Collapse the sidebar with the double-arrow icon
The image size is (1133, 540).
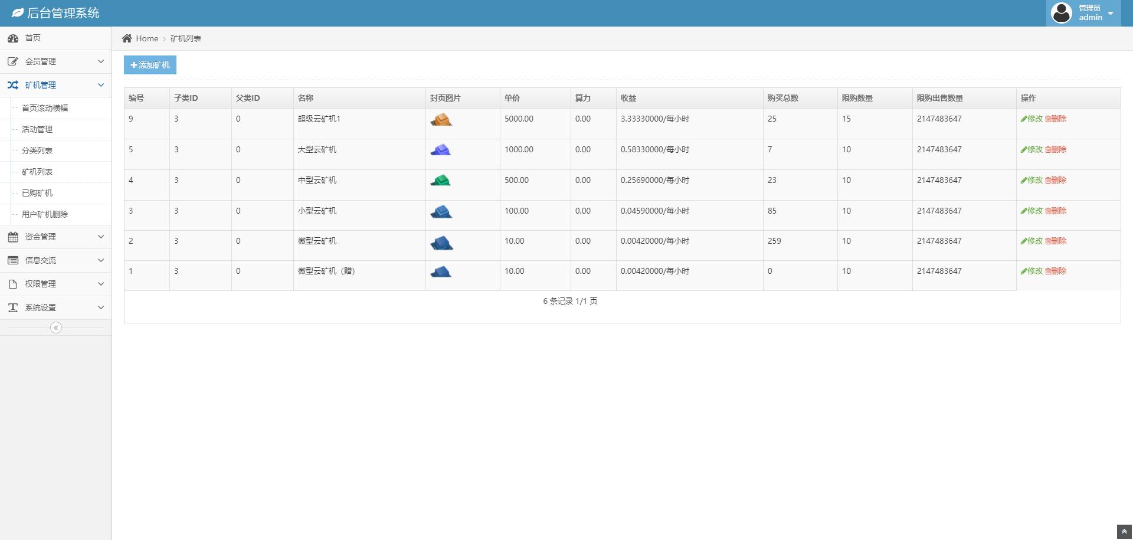coord(56,328)
